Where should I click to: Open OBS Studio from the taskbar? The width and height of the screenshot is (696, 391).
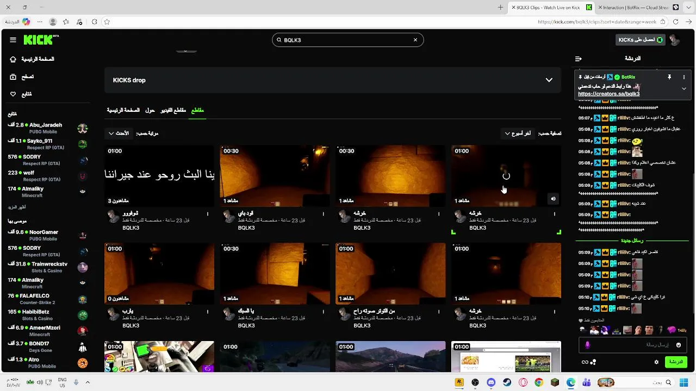coord(475,383)
